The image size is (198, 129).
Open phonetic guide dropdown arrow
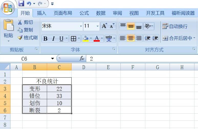pyautogui.click(x=114, y=38)
